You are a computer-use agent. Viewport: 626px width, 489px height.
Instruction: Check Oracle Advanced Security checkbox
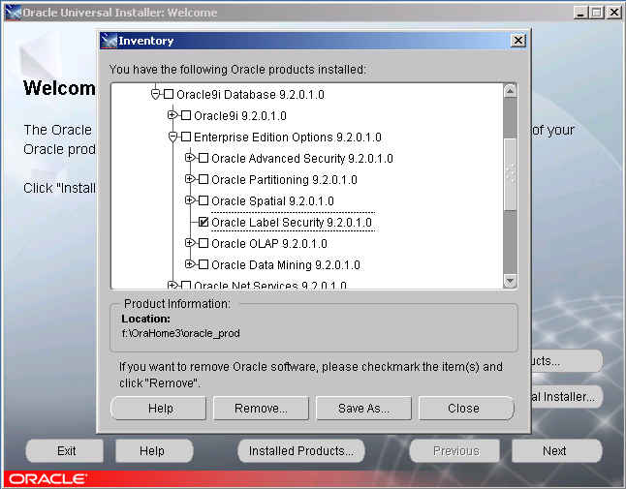pos(203,158)
